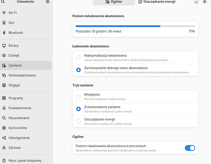
Task: Open Udostępnianie sharing settings
Action: coord(26,138)
